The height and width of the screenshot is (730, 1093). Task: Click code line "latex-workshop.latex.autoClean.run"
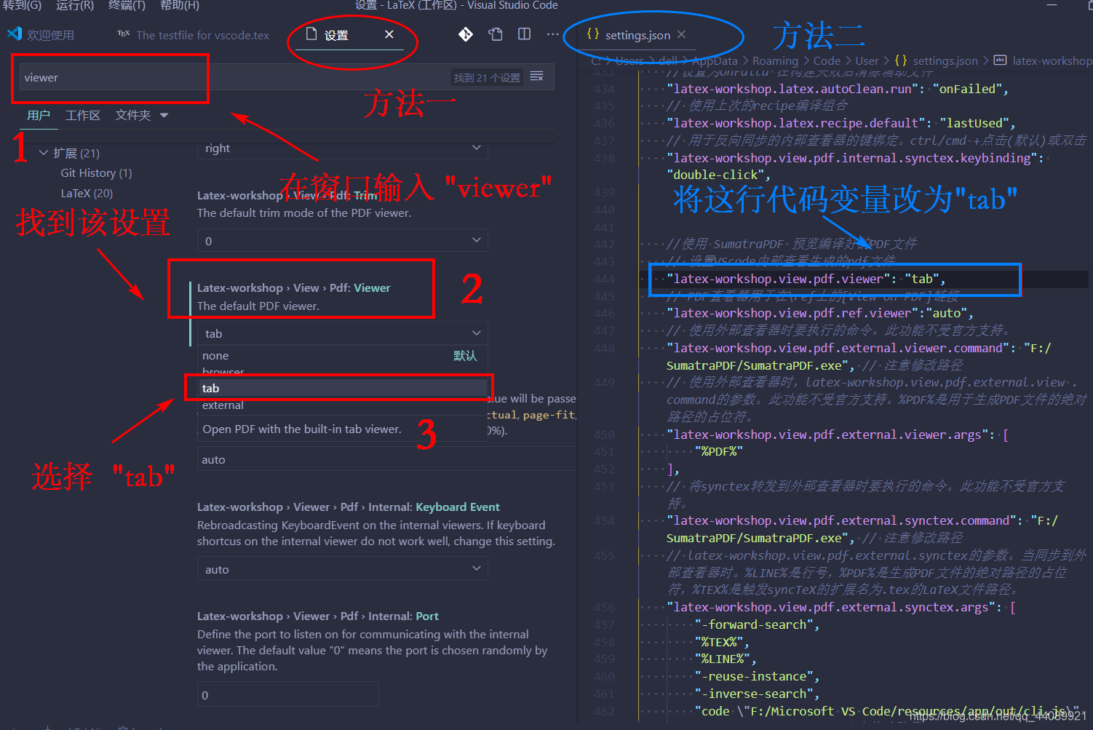[837, 89]
